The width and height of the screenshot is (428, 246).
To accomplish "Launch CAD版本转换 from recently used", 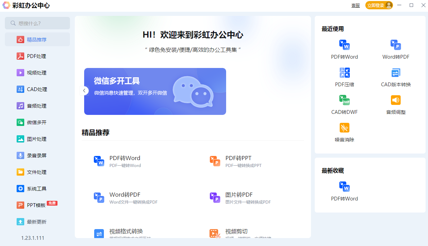I will [396, 73].
